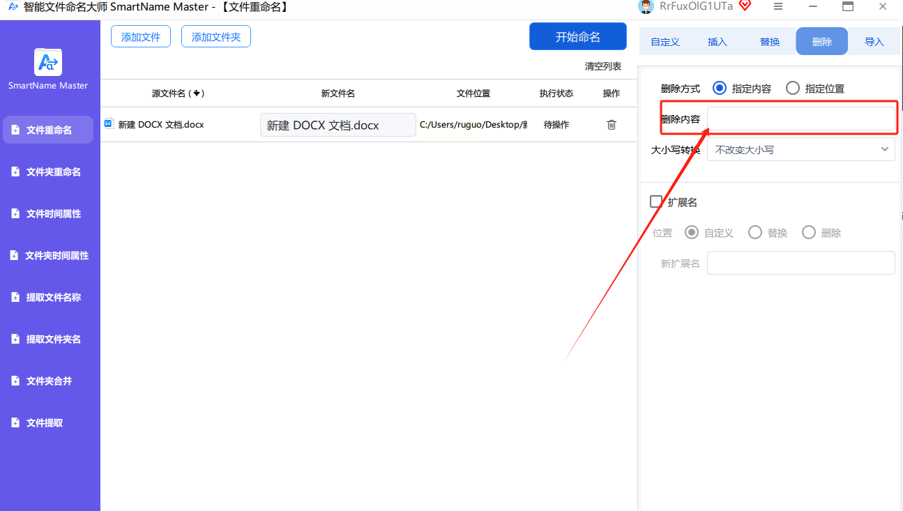Click the 执行状态 column header
903x511 pixels.
556,93
